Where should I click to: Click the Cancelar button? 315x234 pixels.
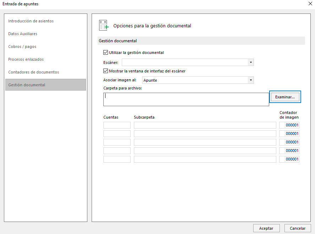click(298, 228)
